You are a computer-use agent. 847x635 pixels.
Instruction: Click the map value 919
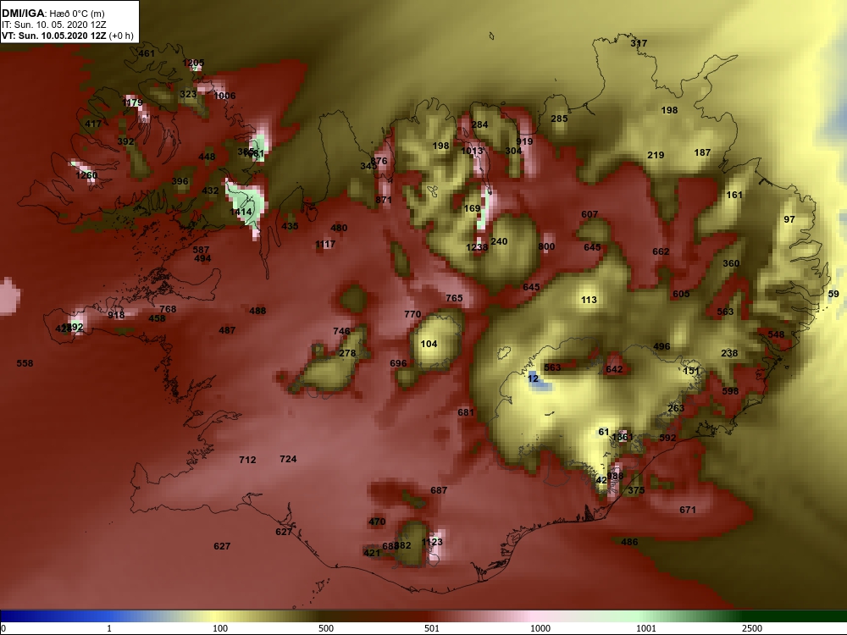524,141
